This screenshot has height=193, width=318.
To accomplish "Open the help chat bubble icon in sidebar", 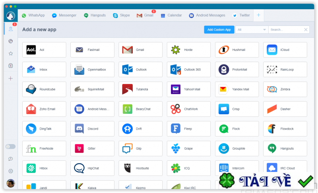I will [x=11, y=159].
